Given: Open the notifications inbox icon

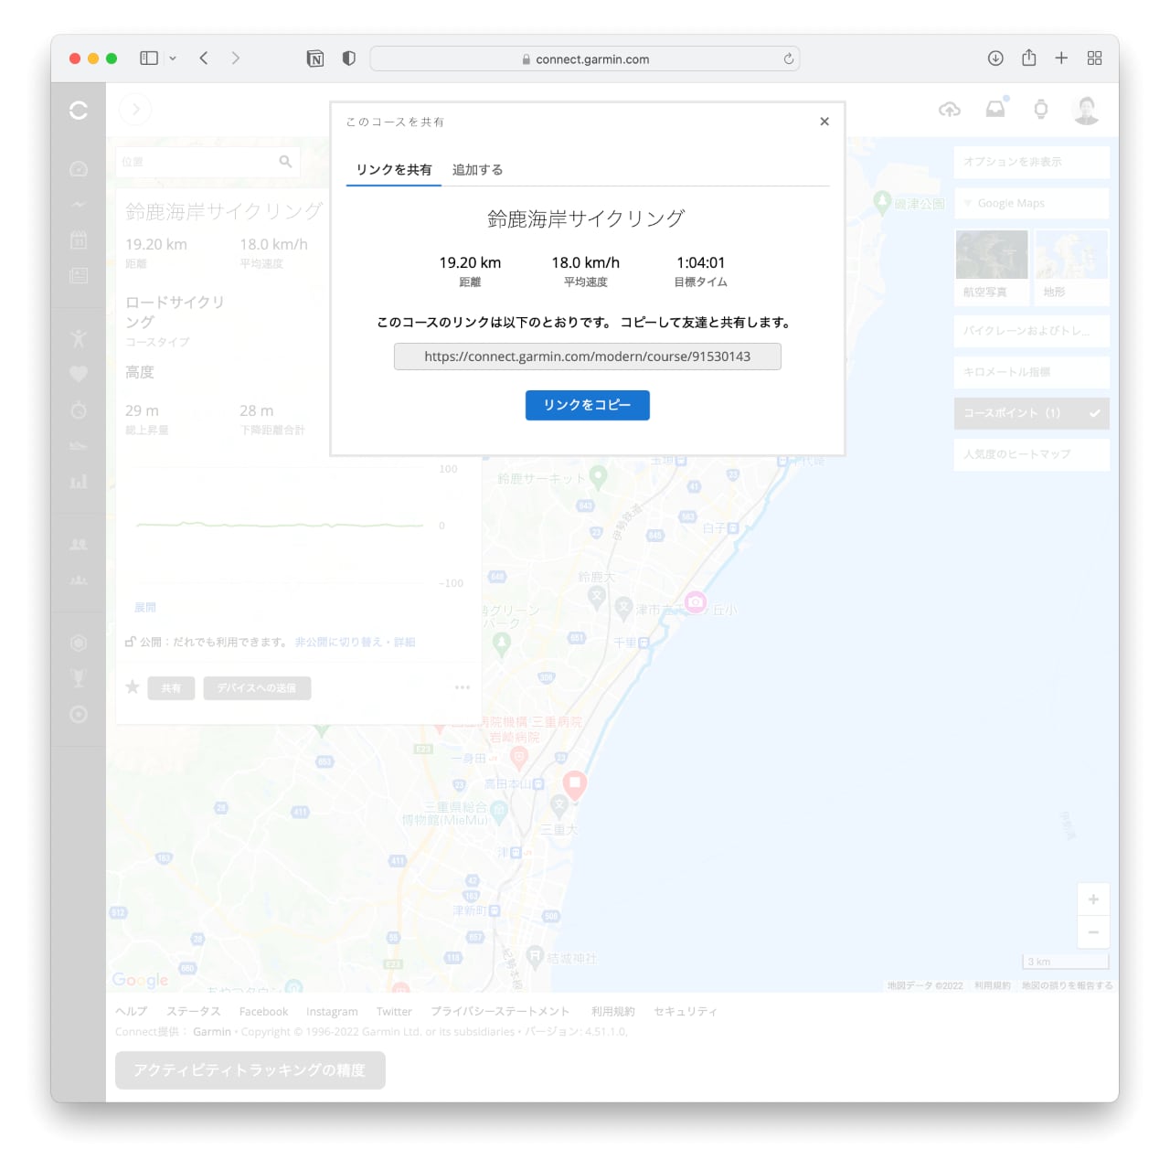Looking at the screenshot, I should tap(995, 110).
